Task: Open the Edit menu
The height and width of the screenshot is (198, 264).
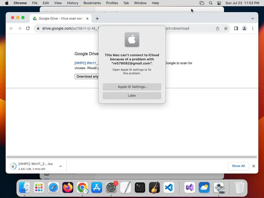Action: 46,3
